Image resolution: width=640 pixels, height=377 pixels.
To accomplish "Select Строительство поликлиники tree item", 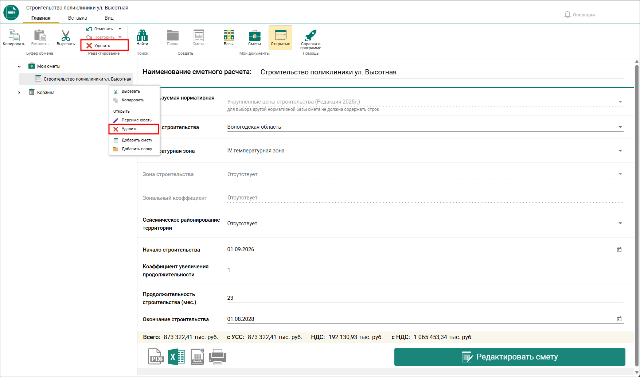I will [76, 79].
